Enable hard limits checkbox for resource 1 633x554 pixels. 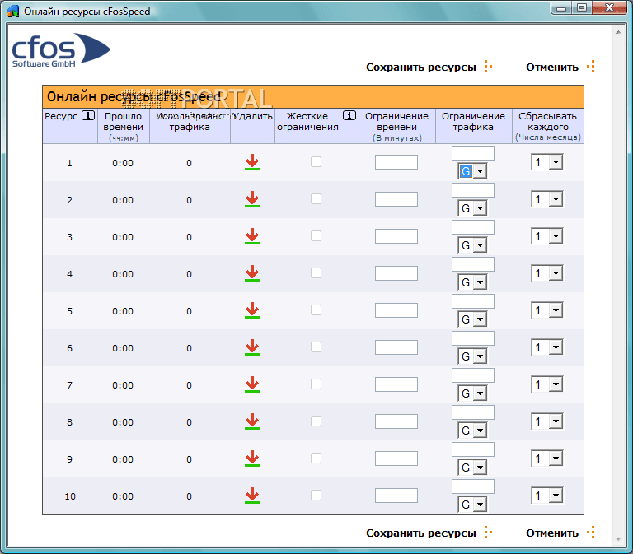[x=316, y=162]
